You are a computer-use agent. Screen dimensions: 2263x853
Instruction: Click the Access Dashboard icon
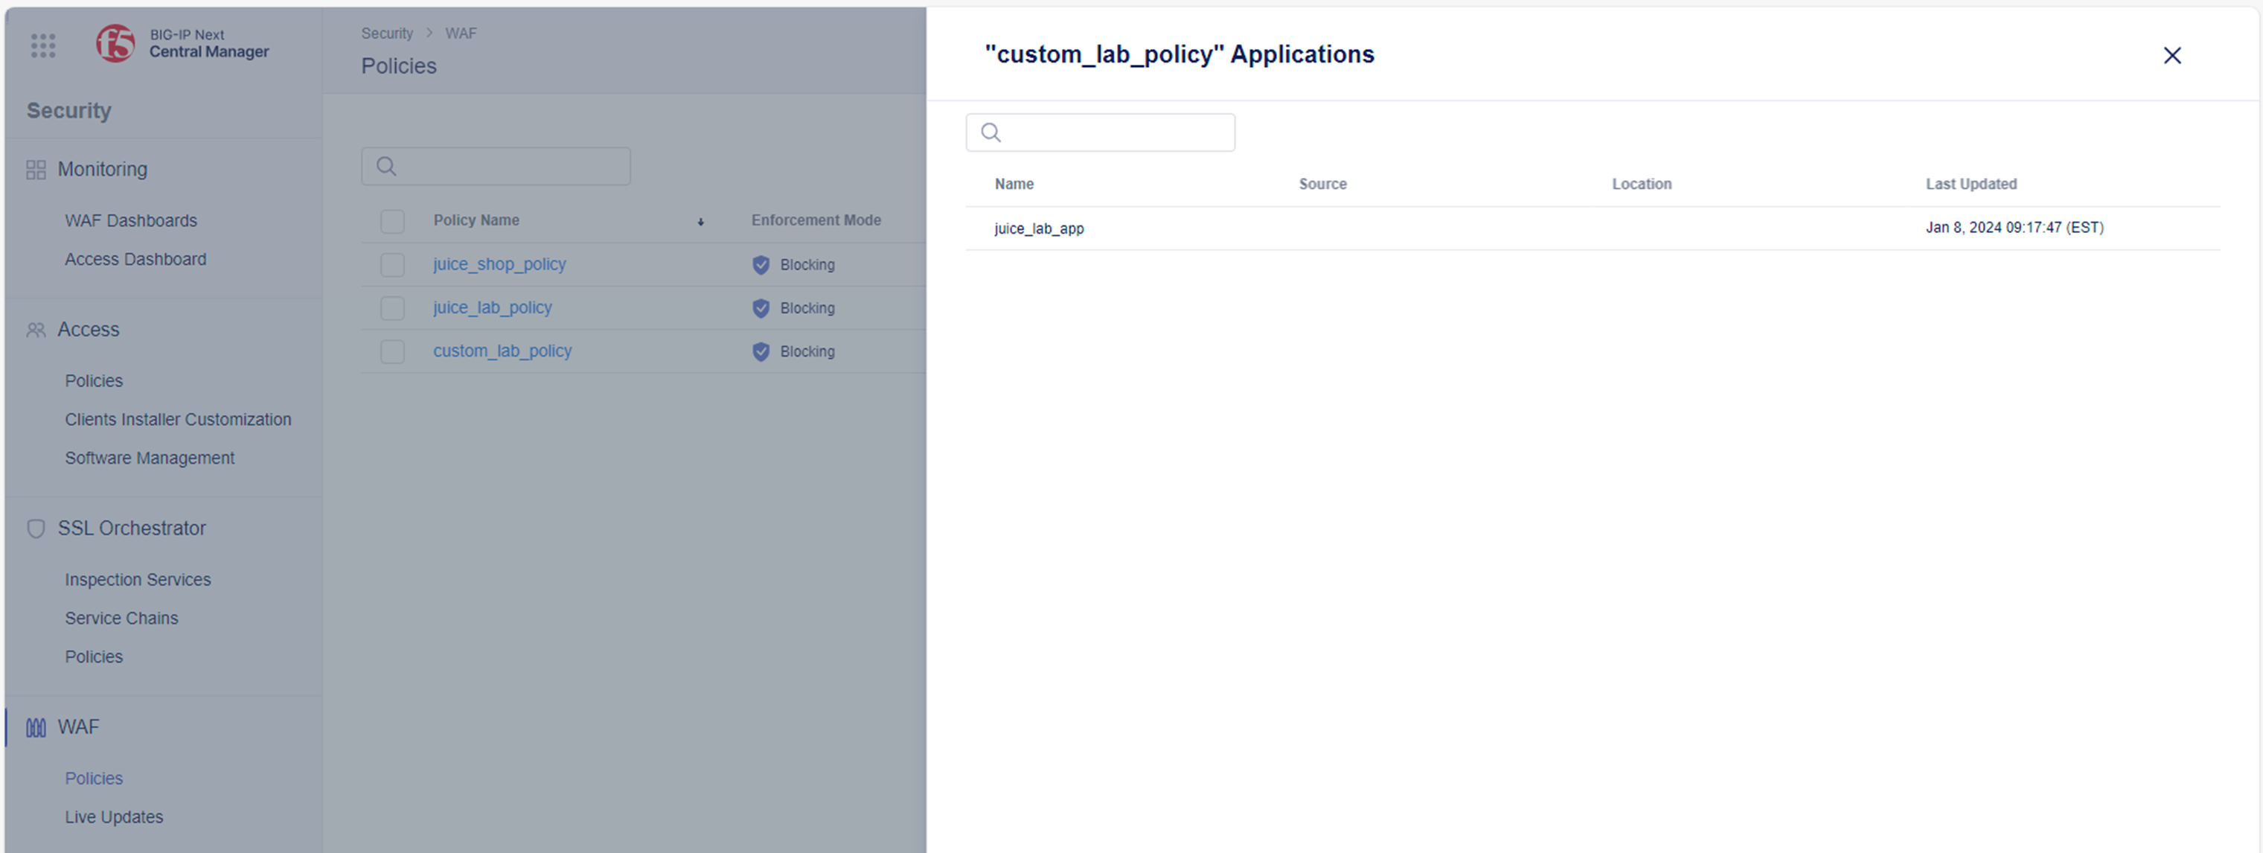point(134,258)
